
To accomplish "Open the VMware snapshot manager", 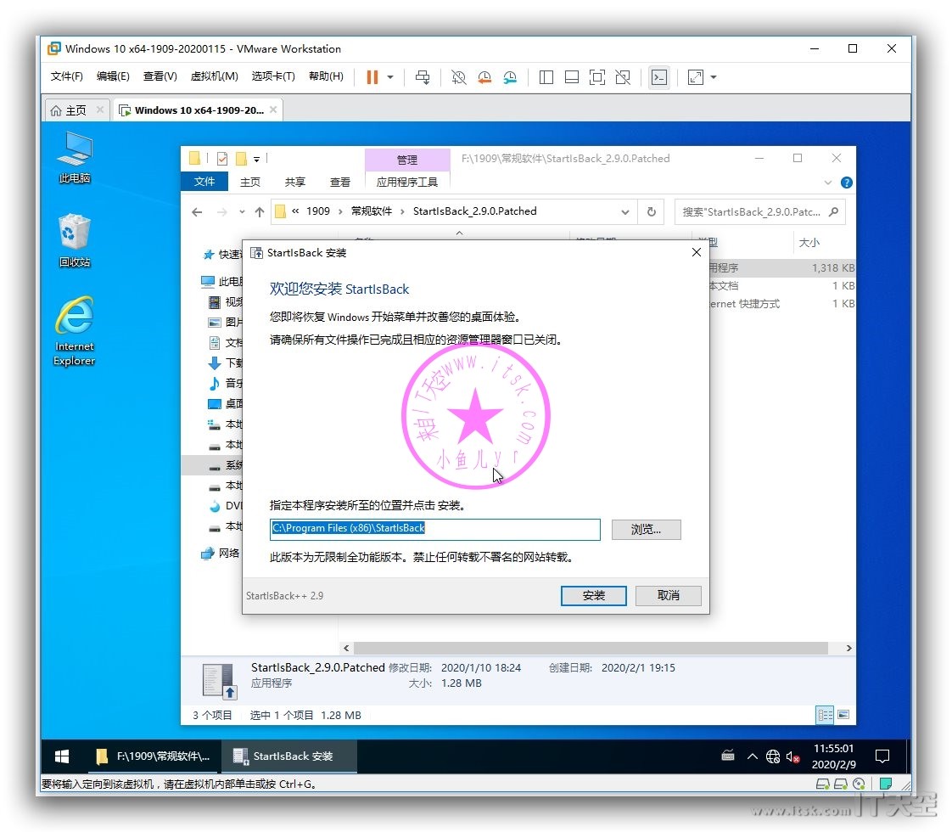I will coord(510,77).
